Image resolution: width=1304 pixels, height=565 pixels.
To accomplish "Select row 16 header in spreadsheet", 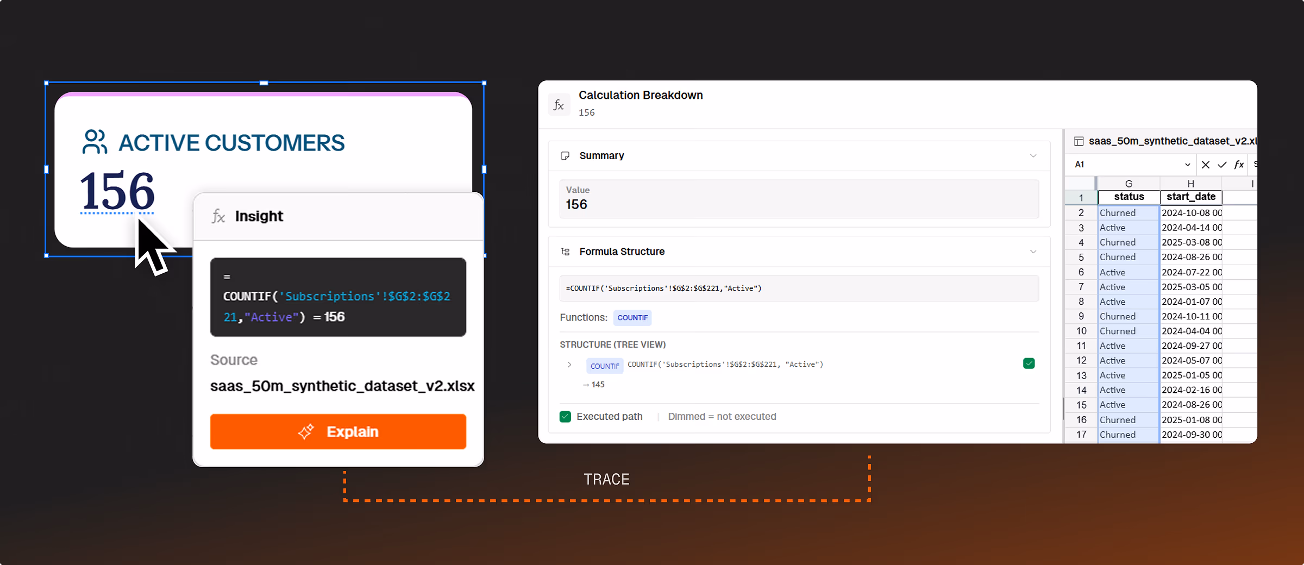I will pos(1081,420).
